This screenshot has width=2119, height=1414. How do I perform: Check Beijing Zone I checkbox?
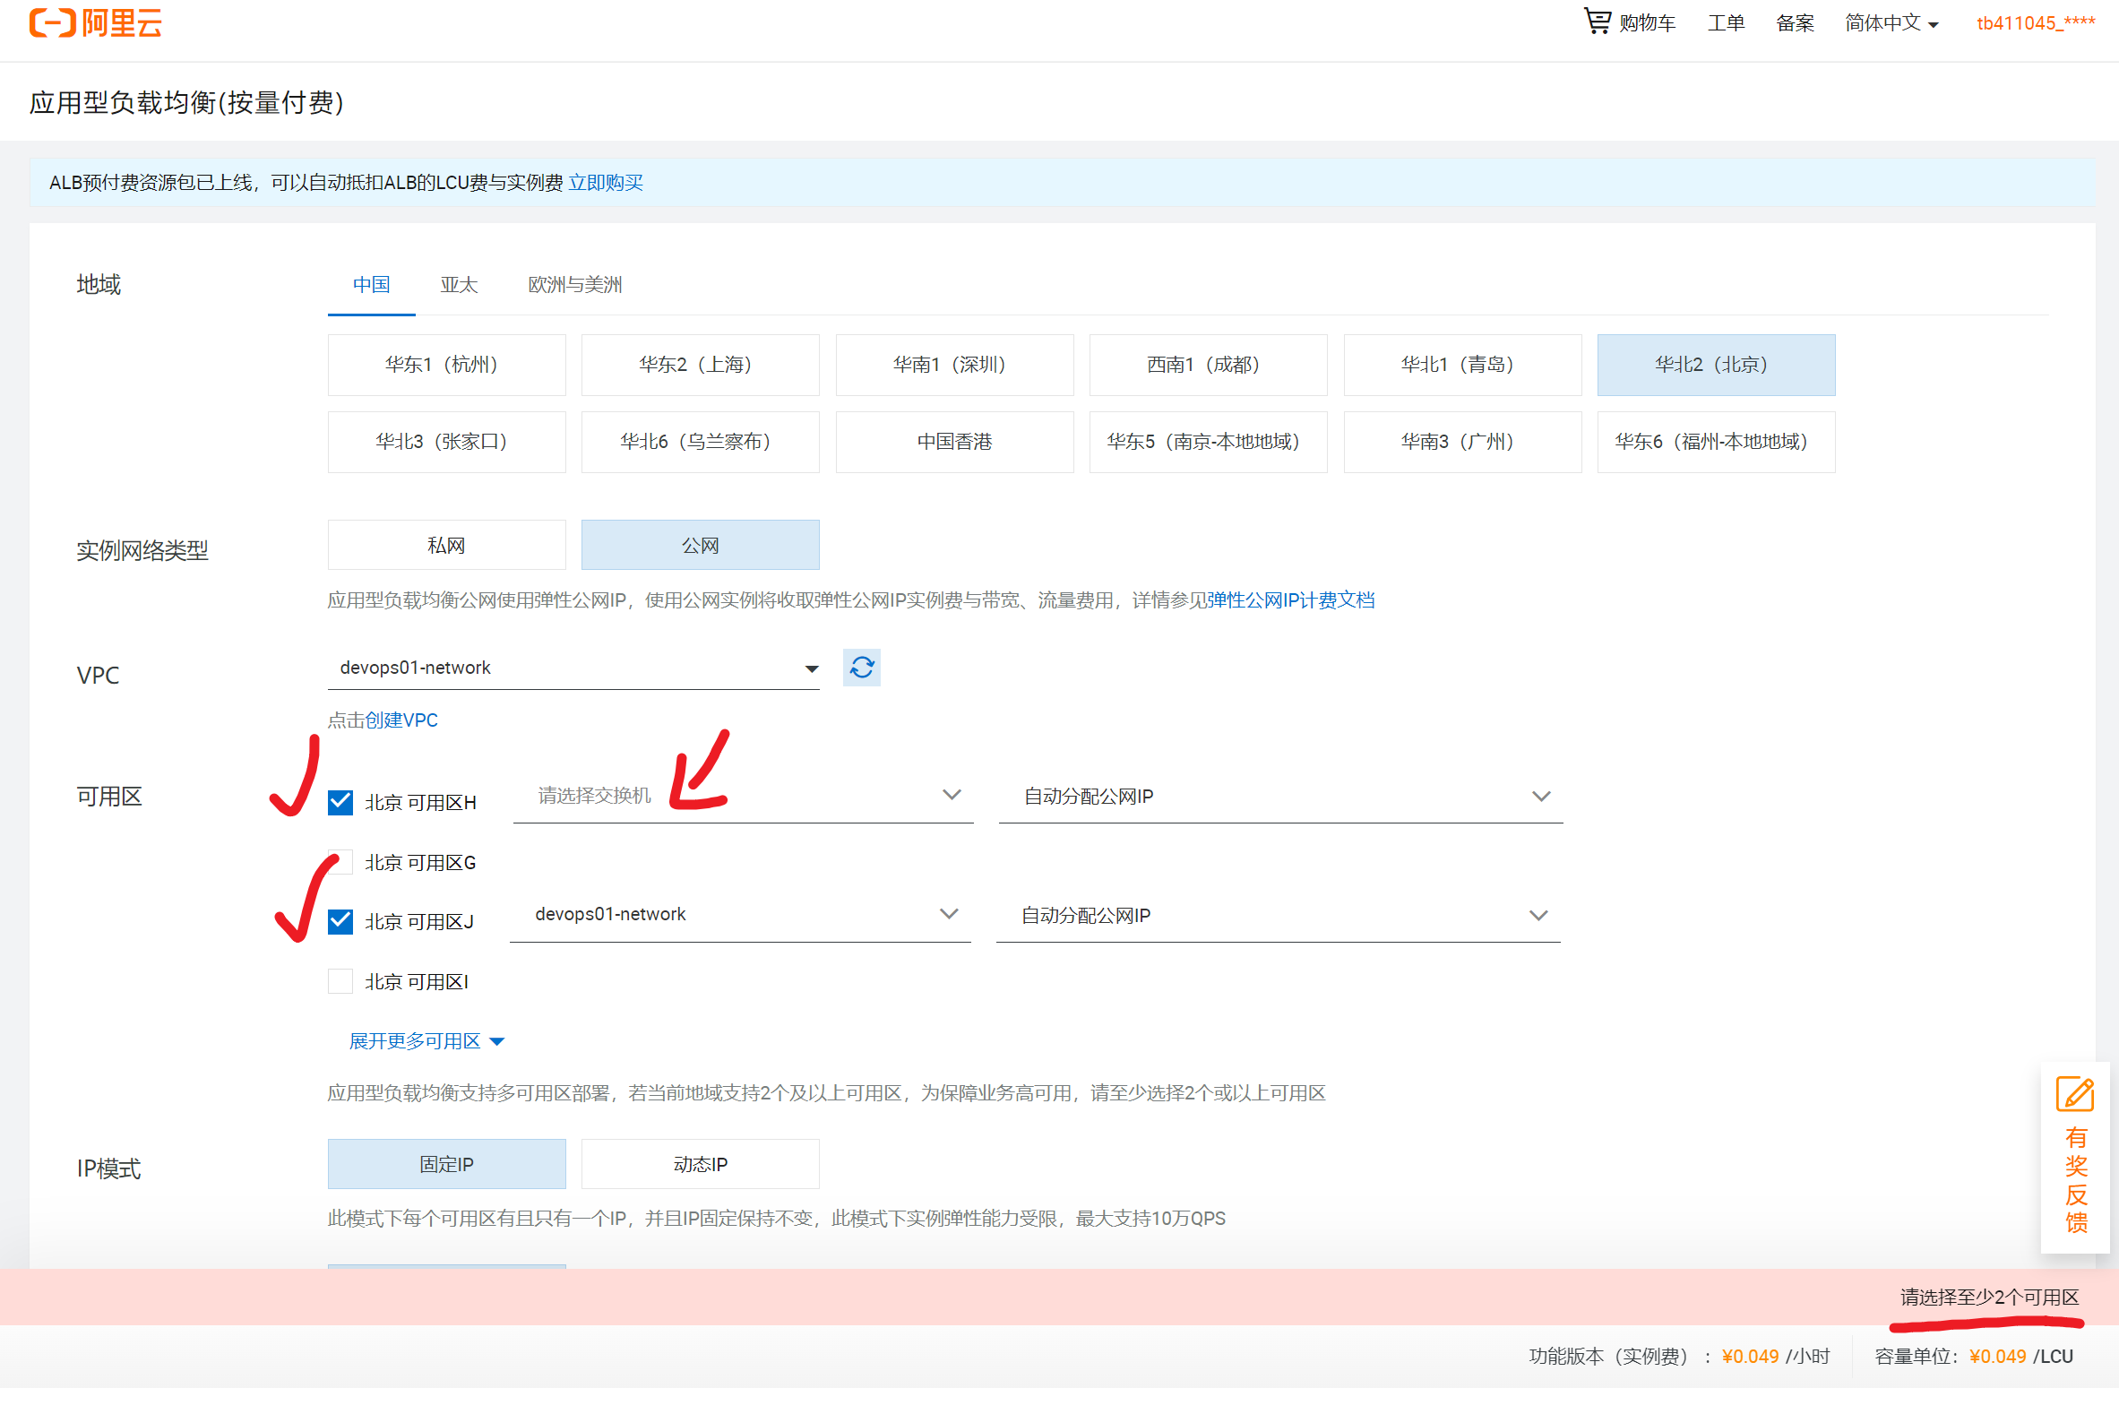point(340,981)
